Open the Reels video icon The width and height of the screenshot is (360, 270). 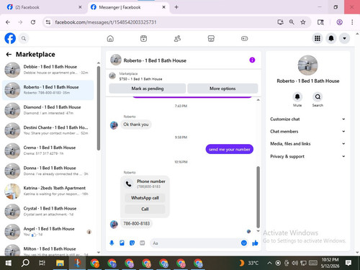click(x=143, y=38)
